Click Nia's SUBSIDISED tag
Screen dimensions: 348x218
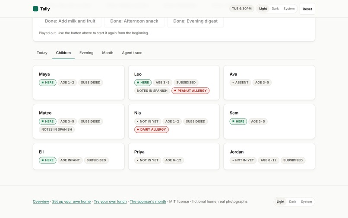[x=195, y=122]
